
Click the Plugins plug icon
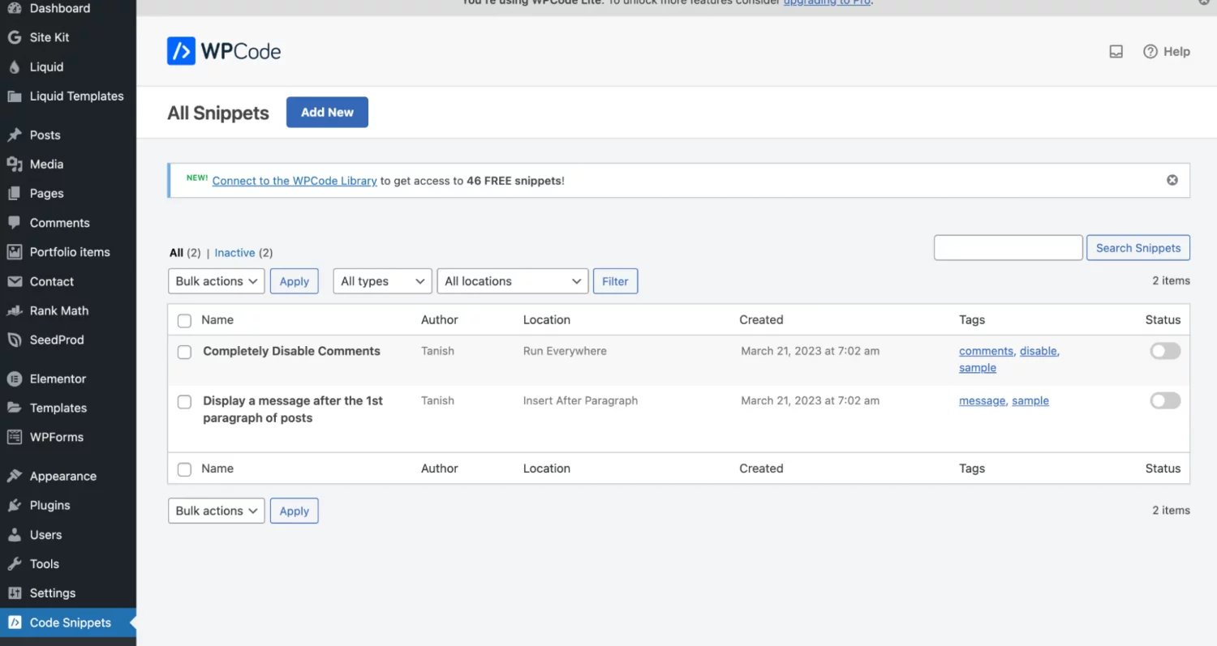click(14, 505)
